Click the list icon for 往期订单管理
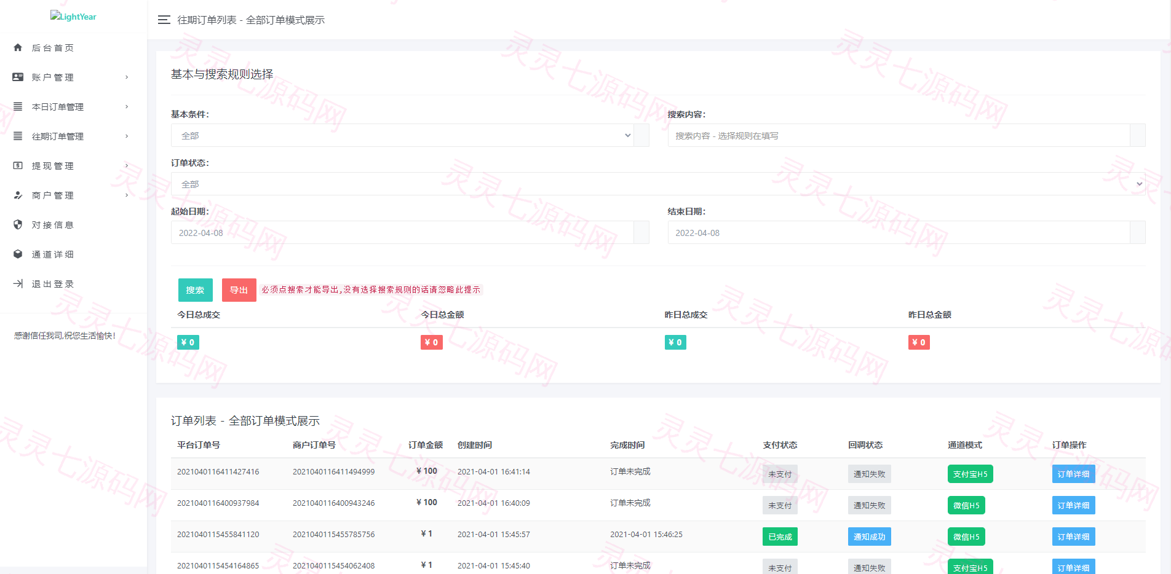The height and width of the screenshot is (574, 1171). point(18,136)
